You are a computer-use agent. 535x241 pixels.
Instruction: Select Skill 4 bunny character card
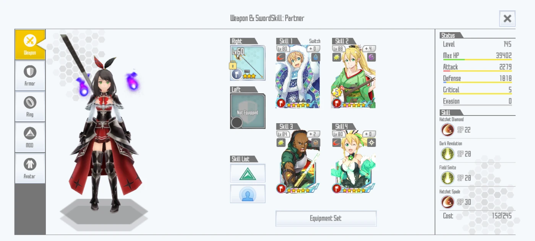pos(353,162)
